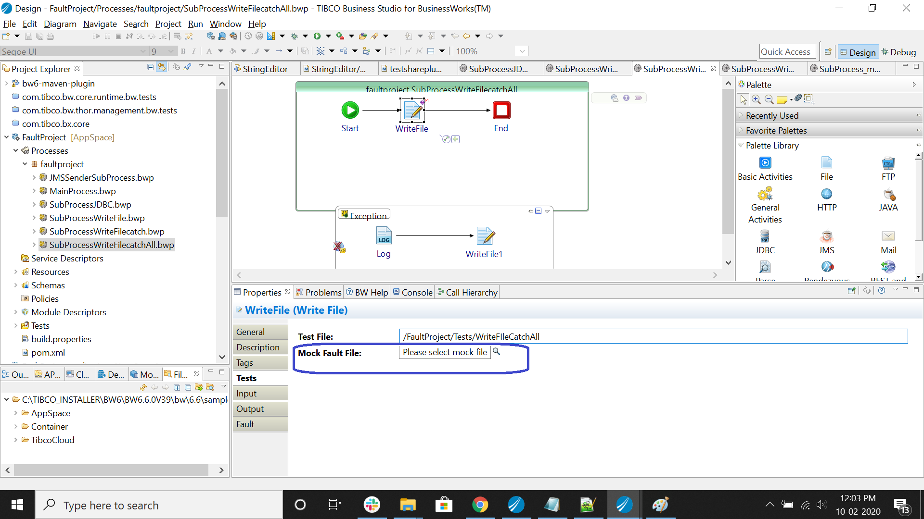Select the WriteFile activity in diagram
The height and width of the screenshot is (519, 924).
pos(412,111)
